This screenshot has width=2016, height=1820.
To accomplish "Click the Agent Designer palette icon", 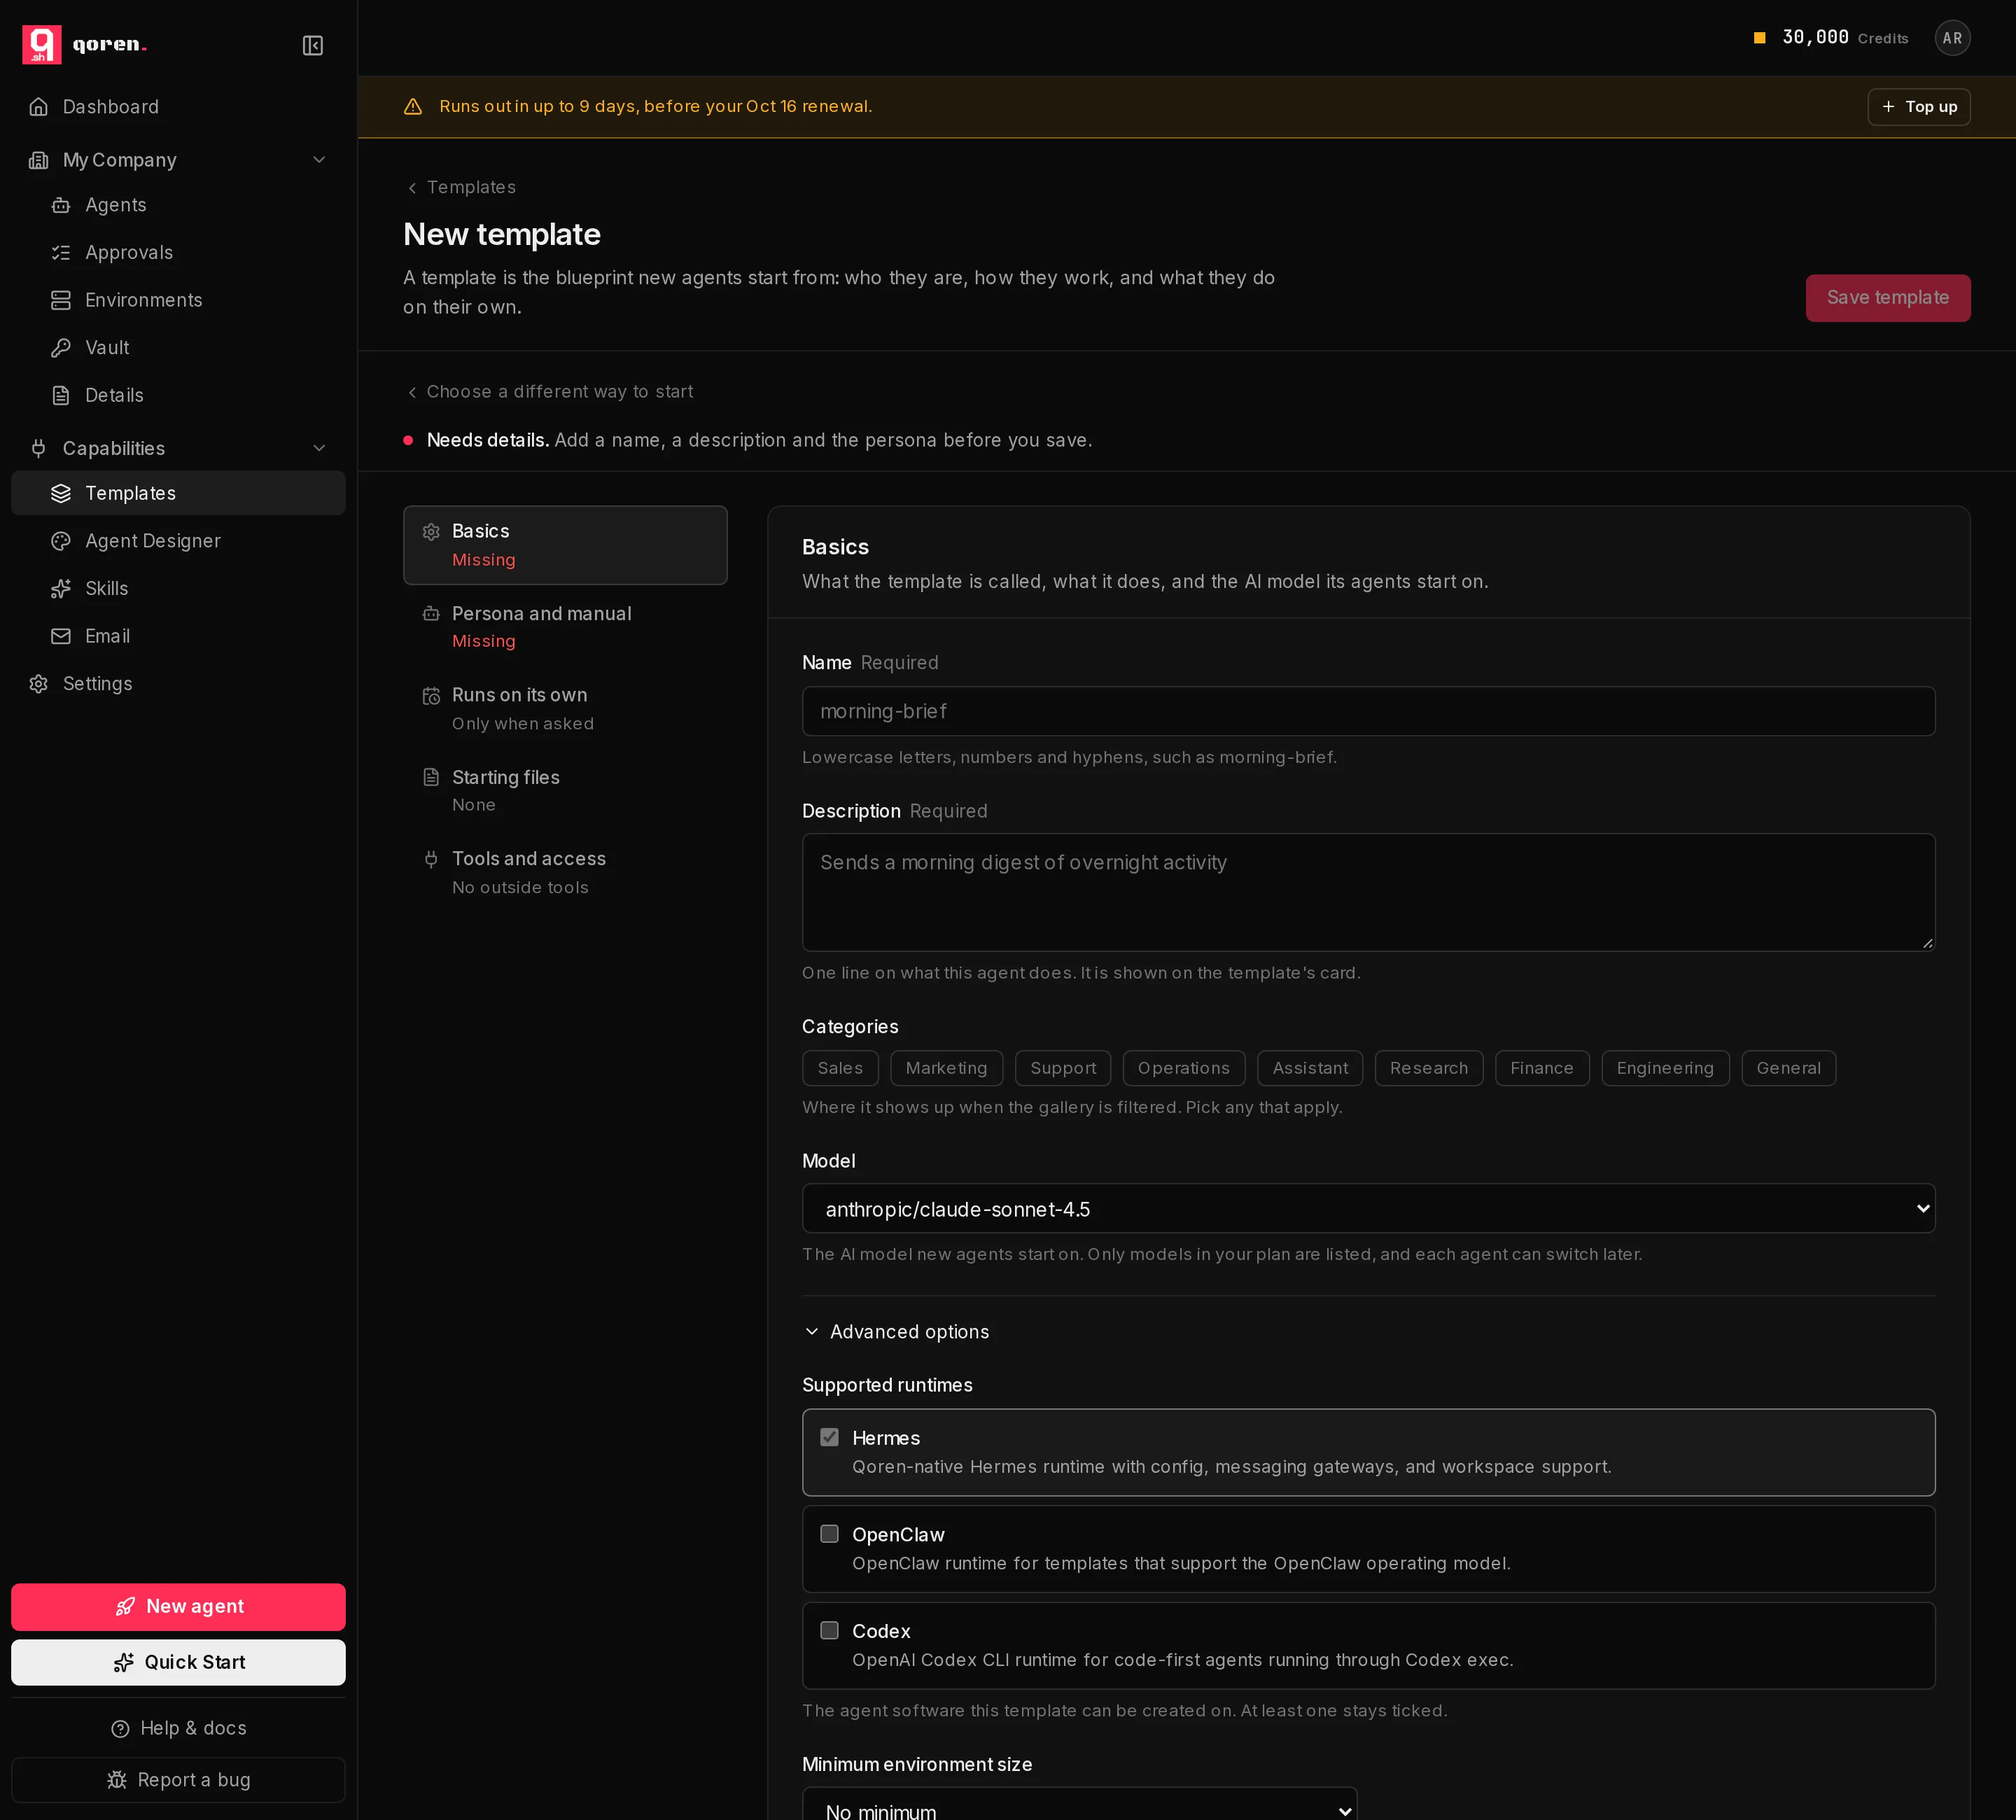I will click(61, 541).
